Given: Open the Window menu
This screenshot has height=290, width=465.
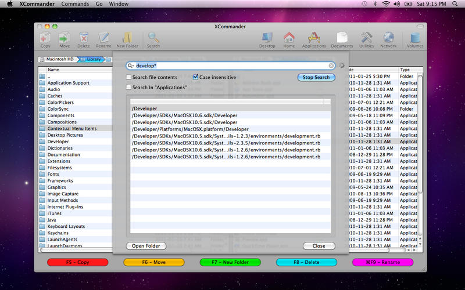Looking at the screenshot, I should click(119, 4).
